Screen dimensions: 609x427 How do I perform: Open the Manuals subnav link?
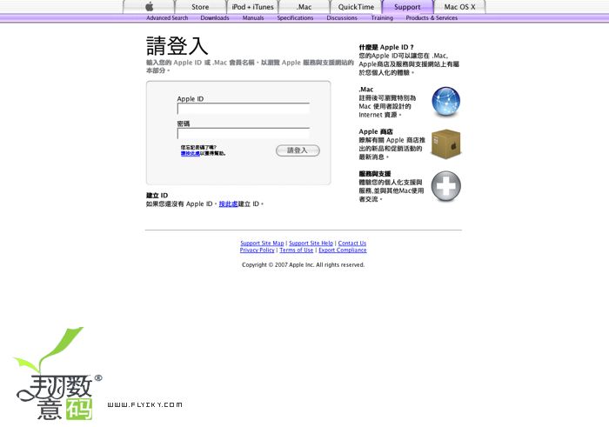pyautogui.click(x=253, y=18)
